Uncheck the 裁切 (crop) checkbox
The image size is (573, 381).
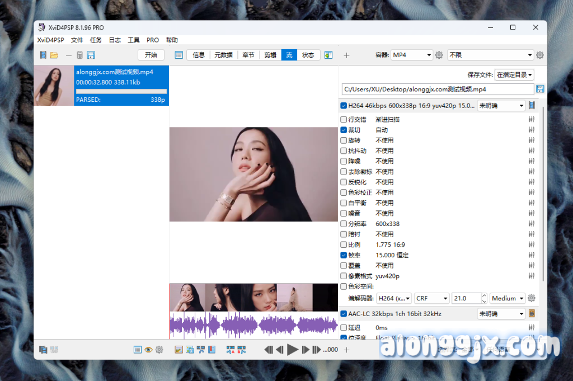[x=344, y=130]
